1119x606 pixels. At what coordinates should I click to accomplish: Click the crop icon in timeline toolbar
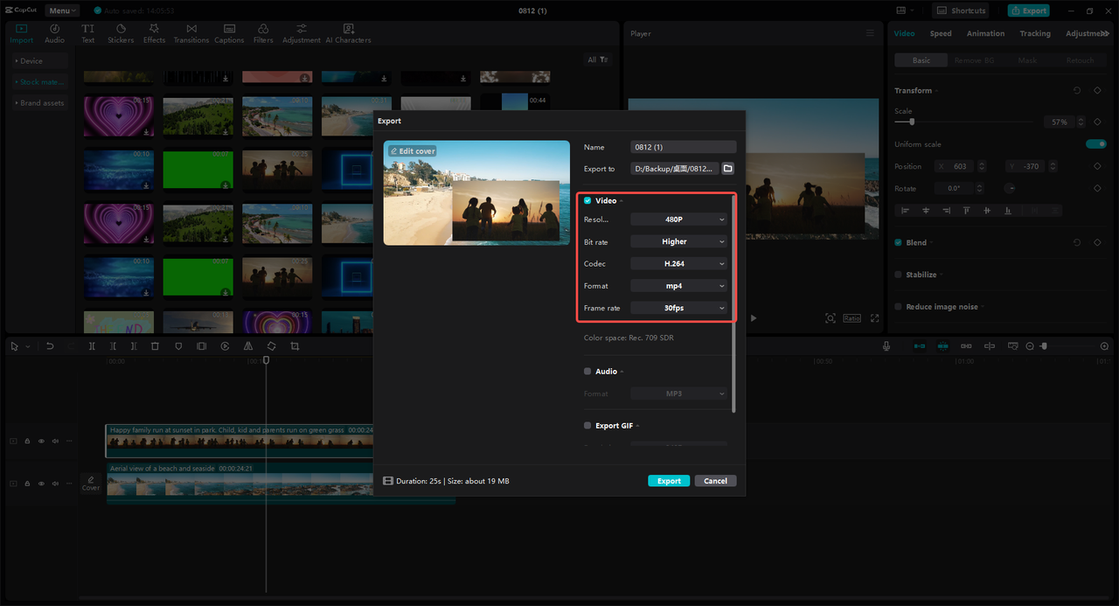point(295,346)
